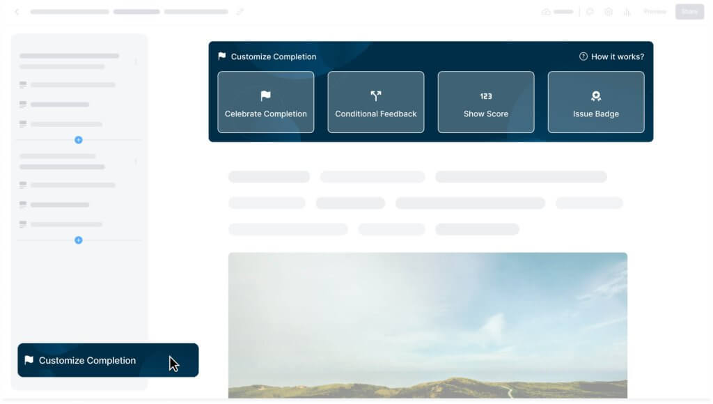Screen dimensions: 713x404
Task: Click the edit pencil icon beside breadcrumb
Action: click(240, 11)
